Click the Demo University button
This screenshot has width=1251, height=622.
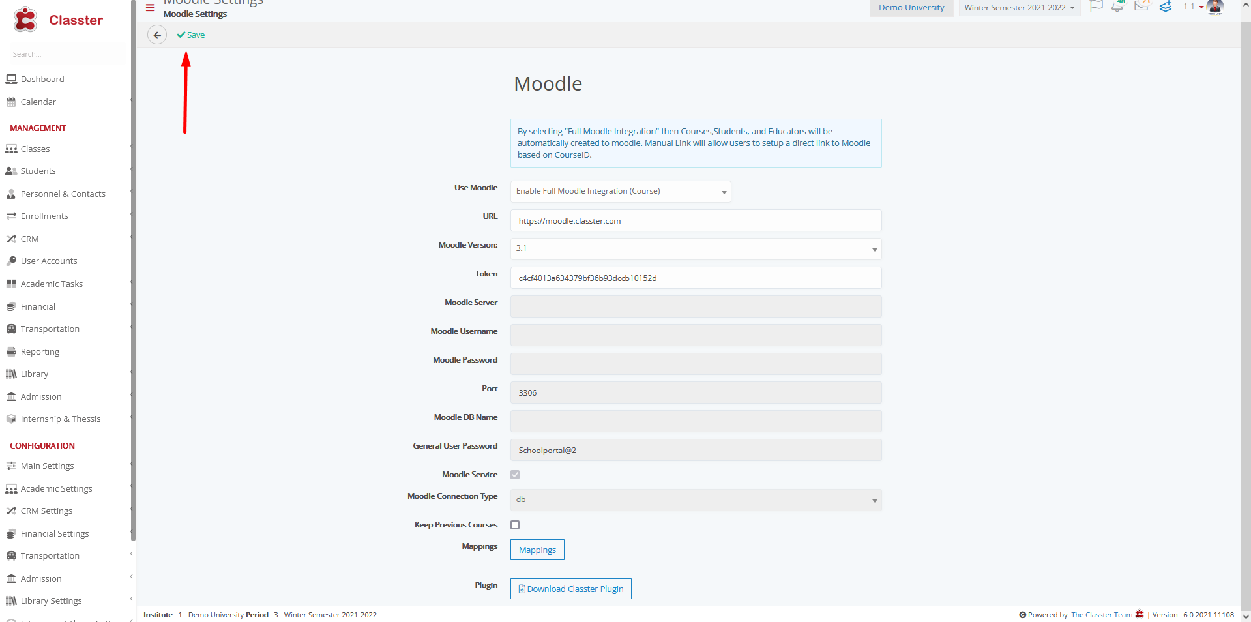(911, 8)
